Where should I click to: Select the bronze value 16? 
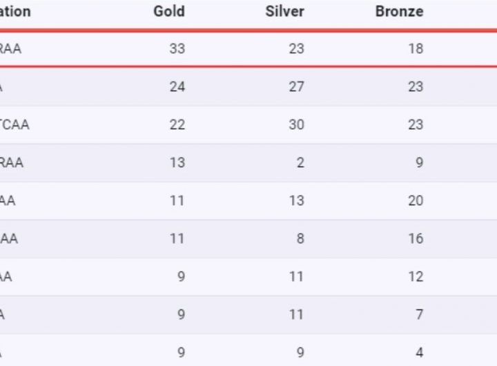coord(416,238)
